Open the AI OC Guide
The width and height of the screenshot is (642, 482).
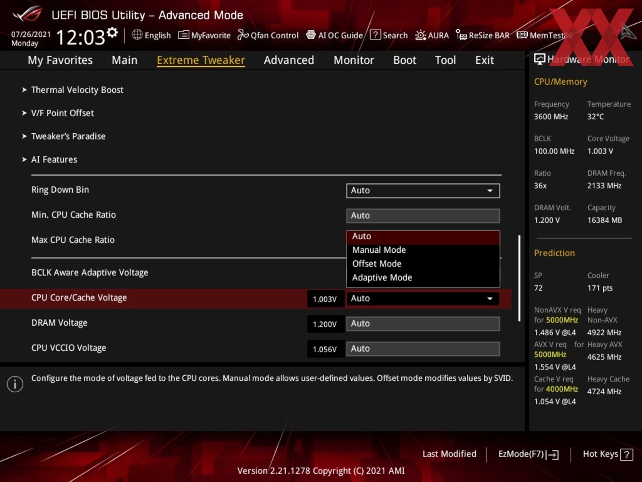tap(334, 35)
